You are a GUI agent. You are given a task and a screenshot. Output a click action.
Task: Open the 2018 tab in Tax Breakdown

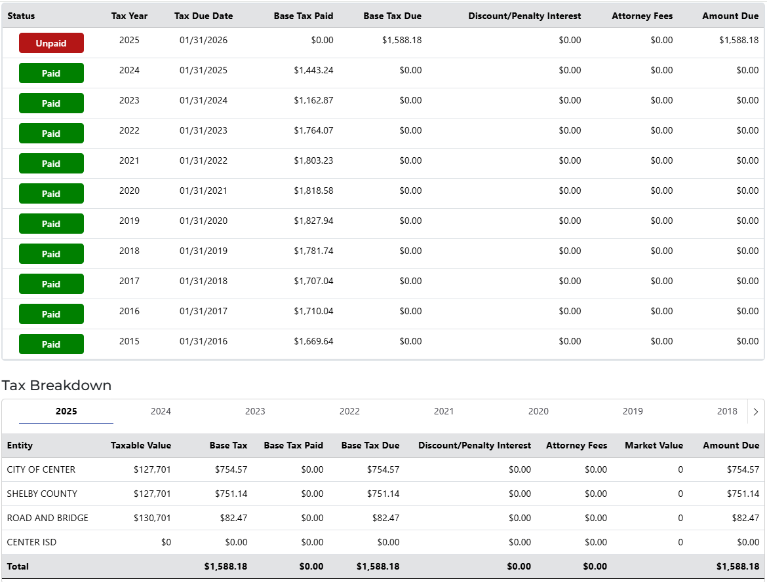(x=727, y=411)
